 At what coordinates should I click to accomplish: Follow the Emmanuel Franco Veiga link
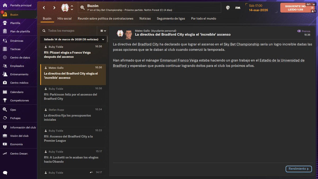coord(179,60)
